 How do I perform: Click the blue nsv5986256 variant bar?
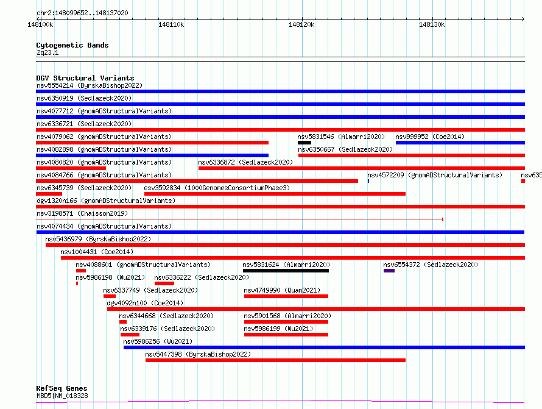pos(324,347)
